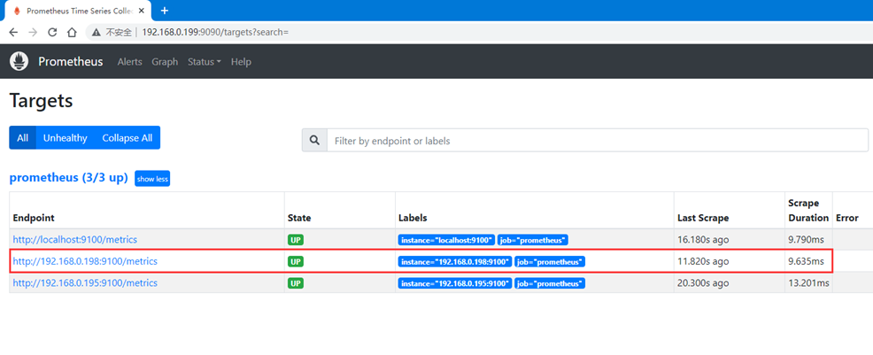Click the UP badge in the 192.168.0.198 row
Viewport: 873px width, 355px height.
point(296,261)
